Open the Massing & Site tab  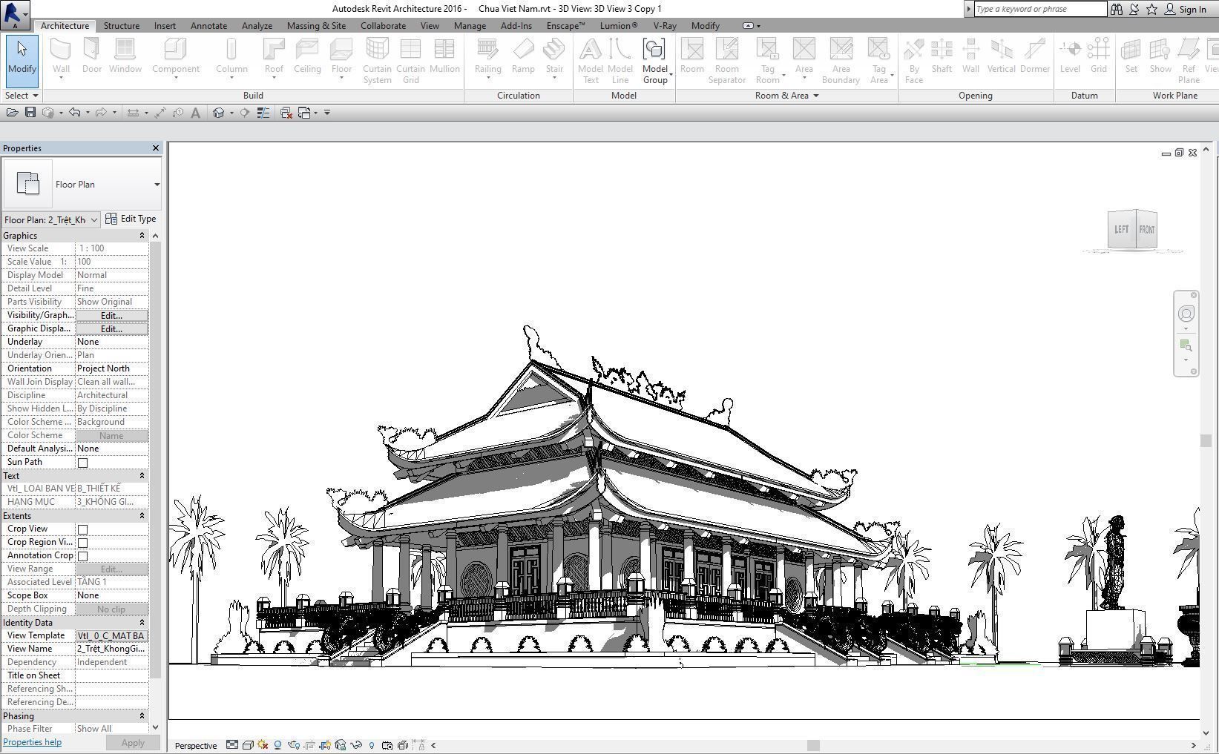coord(316,25)
